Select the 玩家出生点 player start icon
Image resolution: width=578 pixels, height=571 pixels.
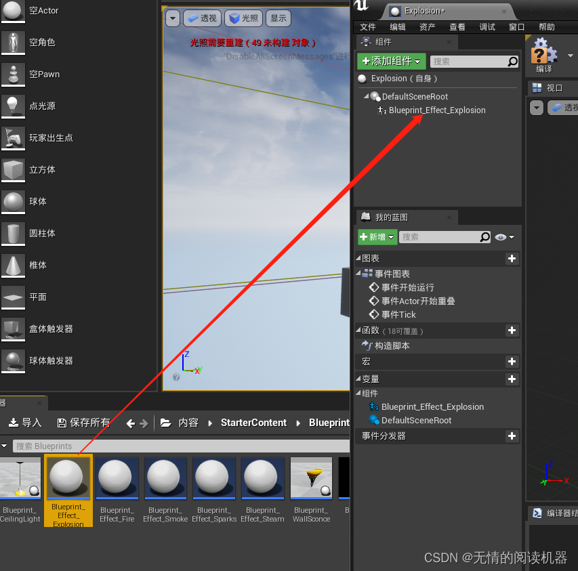coord(14,138)
